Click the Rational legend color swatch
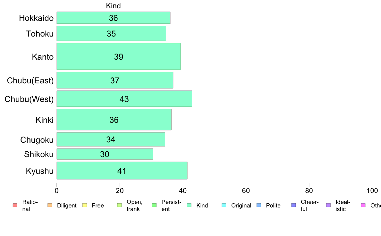The height and width of the screenshot is (236, 381). 15,205
